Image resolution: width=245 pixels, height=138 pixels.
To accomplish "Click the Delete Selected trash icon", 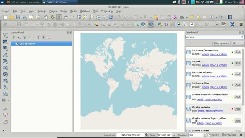I will 55,25.
